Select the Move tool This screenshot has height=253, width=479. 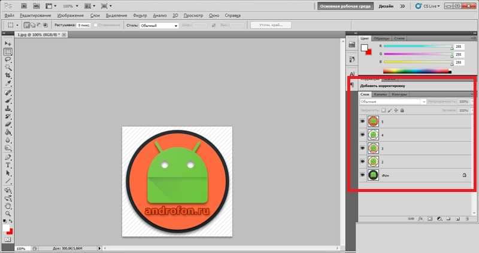pyautogui.click(x=8, y=44)
